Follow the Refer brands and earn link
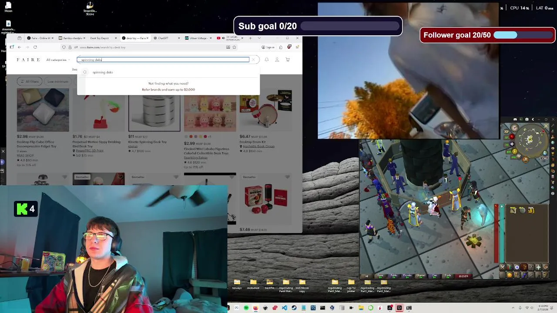Viewport: 557px width, 313px height. coord(168,90)
